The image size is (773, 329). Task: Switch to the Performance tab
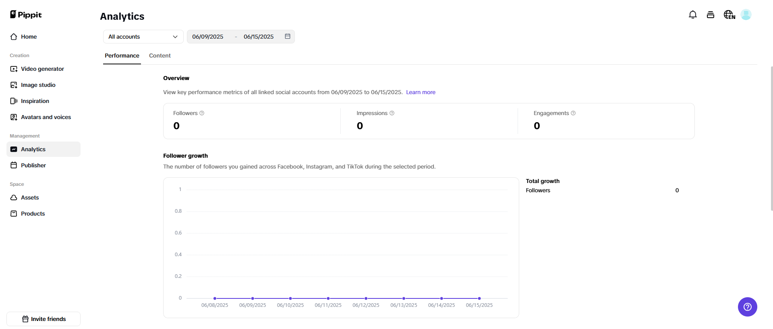pyautogui.click(x=122, y=56)
